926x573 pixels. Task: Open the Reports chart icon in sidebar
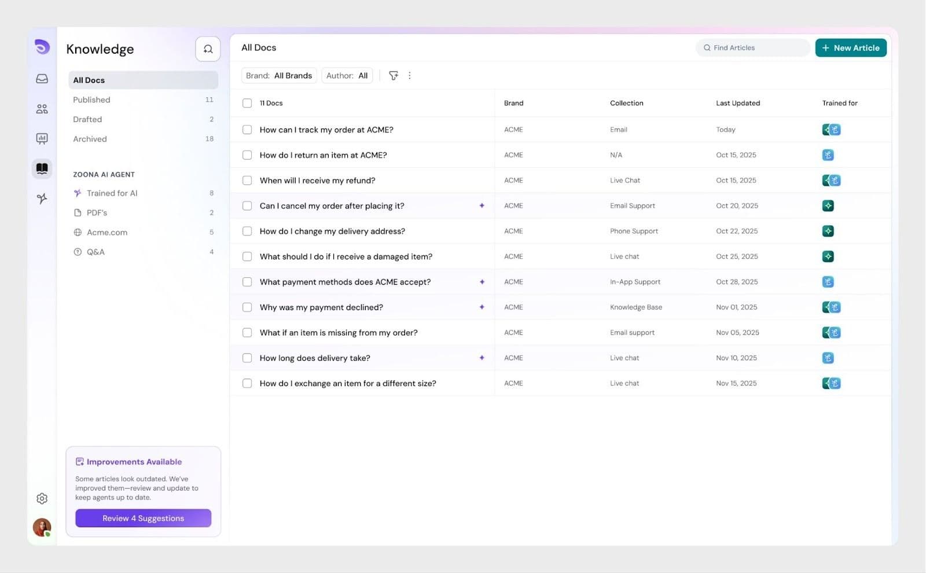pyautogui.click(x=42, y=138)
